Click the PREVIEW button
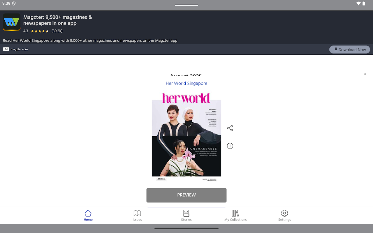The image size is (373, 233). pyautogui.click(x=186, y=195)
